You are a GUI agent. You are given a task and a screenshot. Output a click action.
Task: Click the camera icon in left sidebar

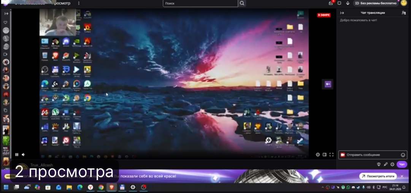[x=5, y=54]
